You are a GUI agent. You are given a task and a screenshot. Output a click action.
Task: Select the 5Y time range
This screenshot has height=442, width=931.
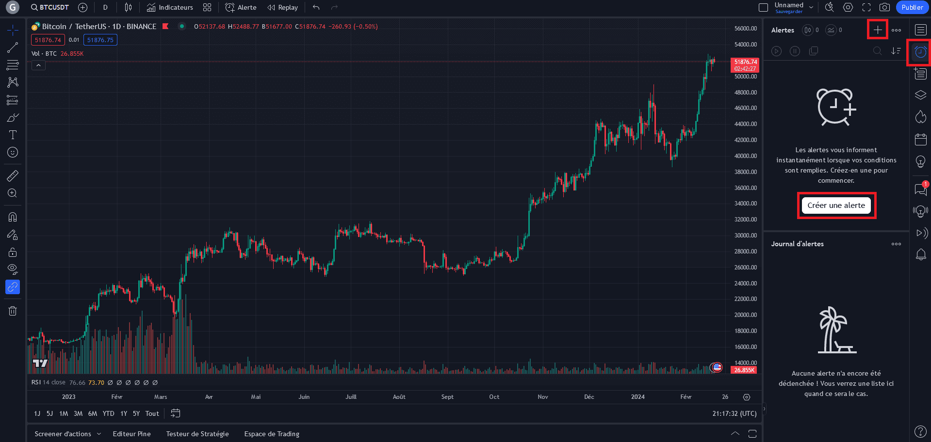[x=136, y=413]
